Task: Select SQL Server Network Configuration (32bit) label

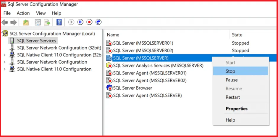Action: coord(59,48)
